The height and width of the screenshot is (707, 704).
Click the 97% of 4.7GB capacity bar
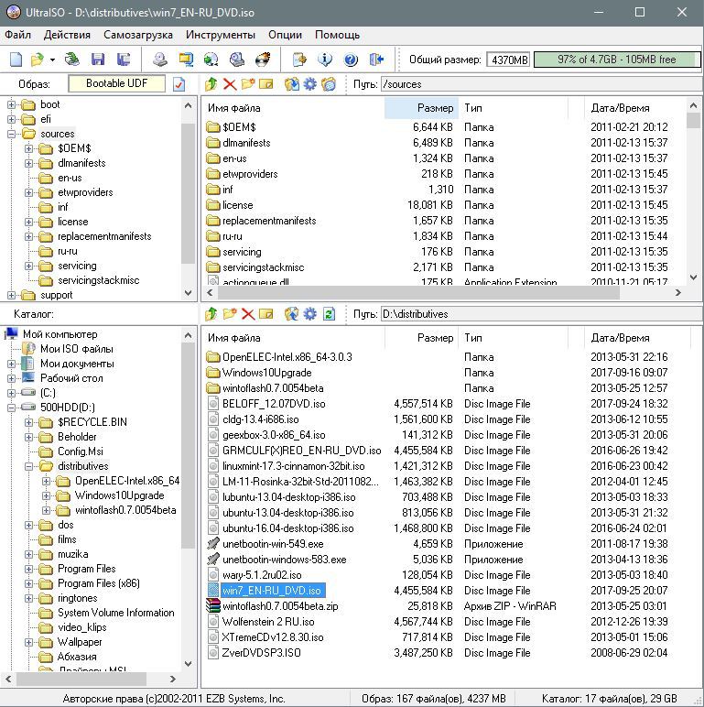tap(616, 60)
